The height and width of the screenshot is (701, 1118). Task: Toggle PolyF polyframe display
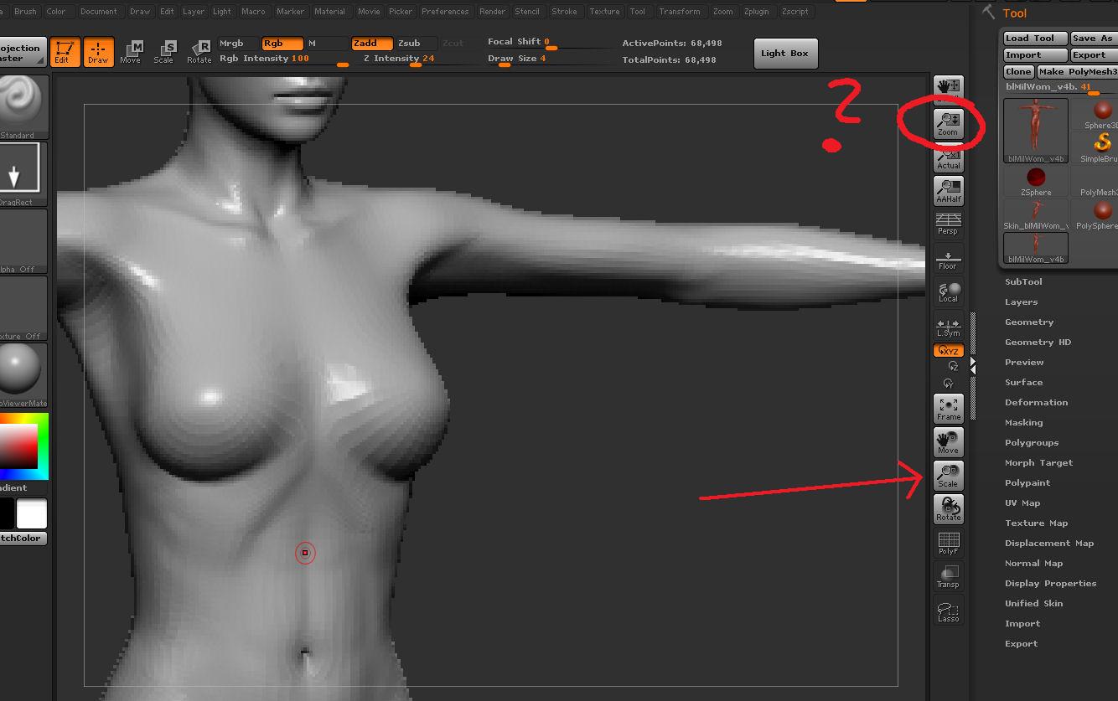[948, 543]
